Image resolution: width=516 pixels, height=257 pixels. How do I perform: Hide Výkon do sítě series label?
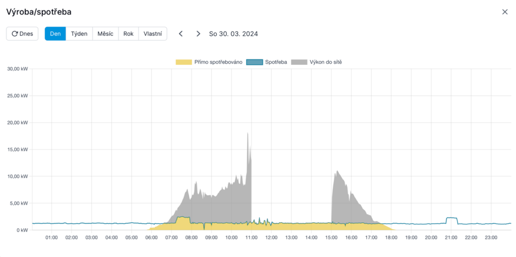[x=327, y=62]
